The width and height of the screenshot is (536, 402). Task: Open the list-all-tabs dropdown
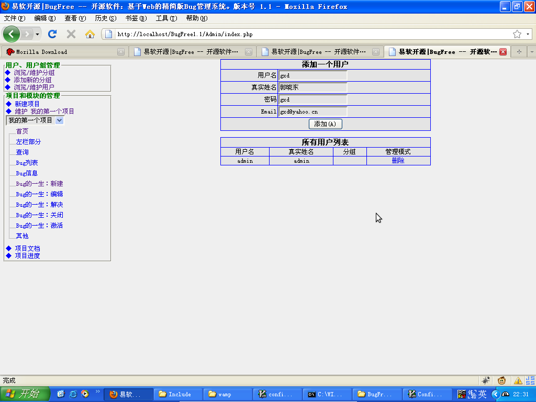(532, 52)
